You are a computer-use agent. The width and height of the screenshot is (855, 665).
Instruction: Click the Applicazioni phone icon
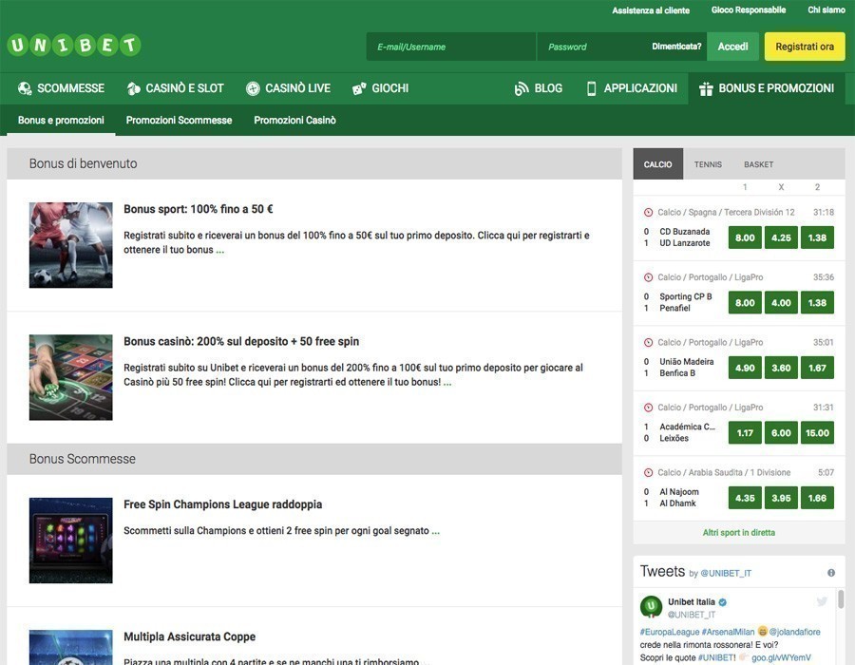(591, 88)
